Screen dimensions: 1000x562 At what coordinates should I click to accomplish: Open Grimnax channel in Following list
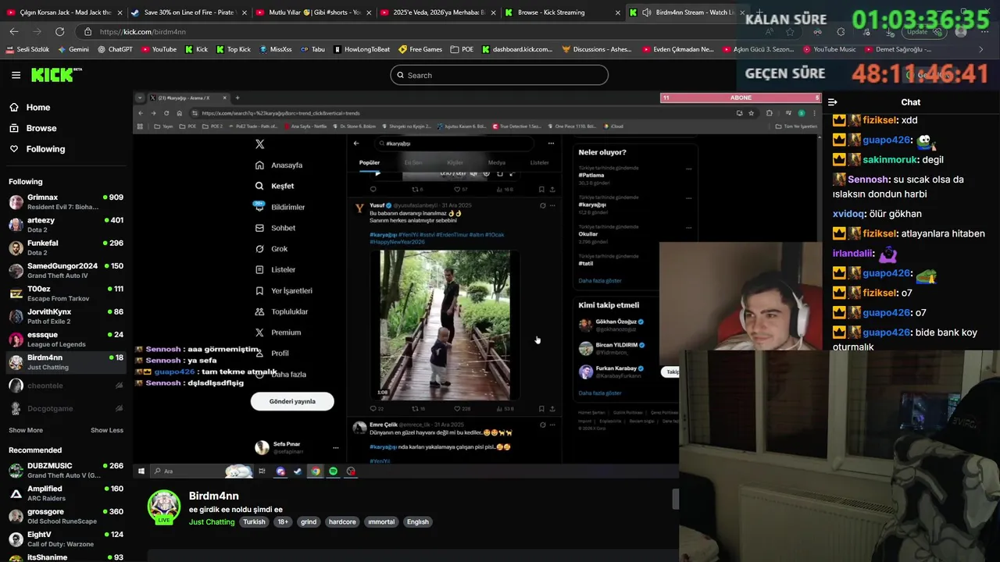point(66,202)
